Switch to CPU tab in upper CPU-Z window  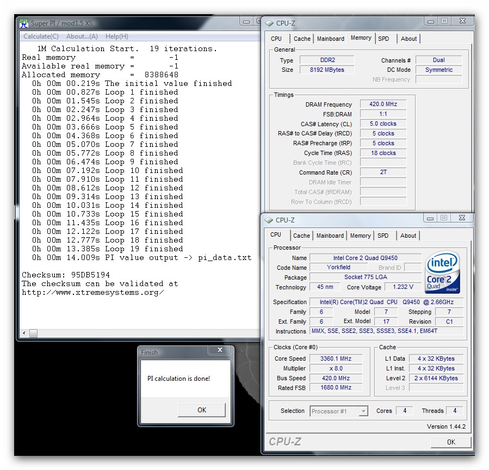tap(276, 39)
